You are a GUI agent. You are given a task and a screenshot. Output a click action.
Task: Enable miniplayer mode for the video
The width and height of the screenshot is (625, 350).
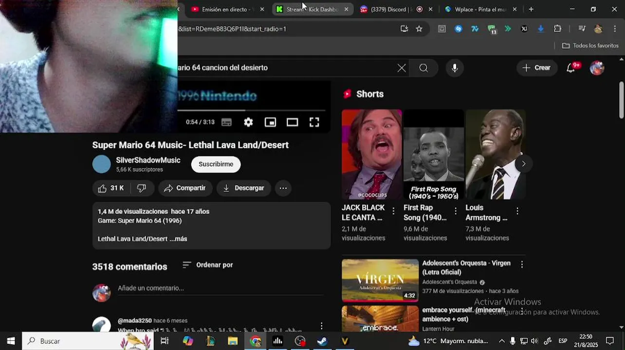pos(270,122)
